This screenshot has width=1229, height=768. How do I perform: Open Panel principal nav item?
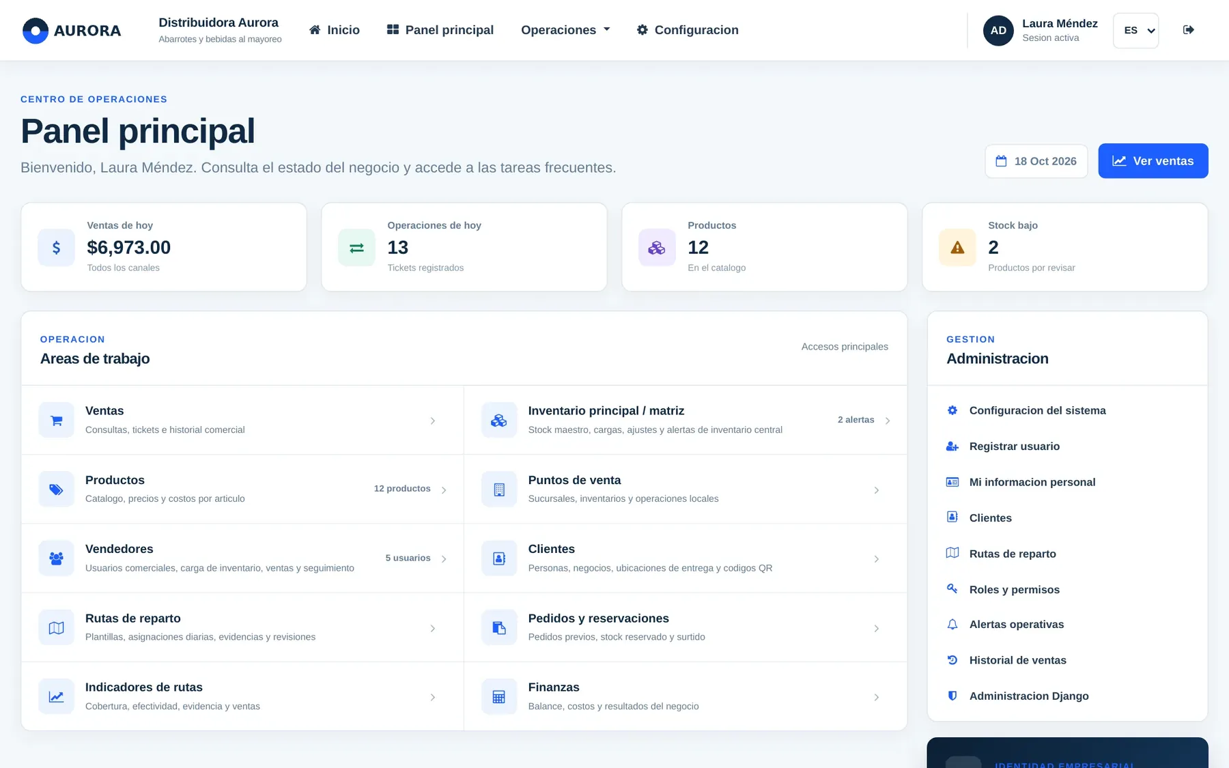(x=440, y=30)
